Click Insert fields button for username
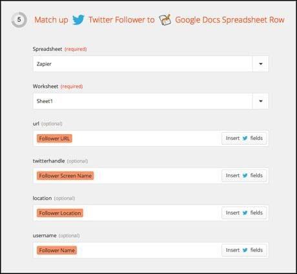The width and height of the screenshot is (297, 274). [x=244, y=250]
